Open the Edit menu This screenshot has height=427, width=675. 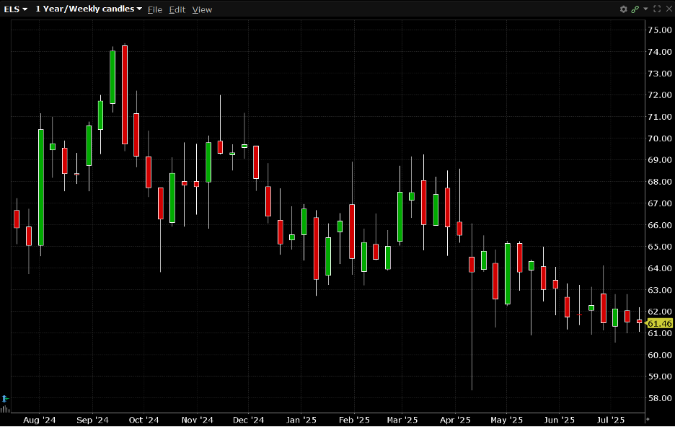point(177,9)
